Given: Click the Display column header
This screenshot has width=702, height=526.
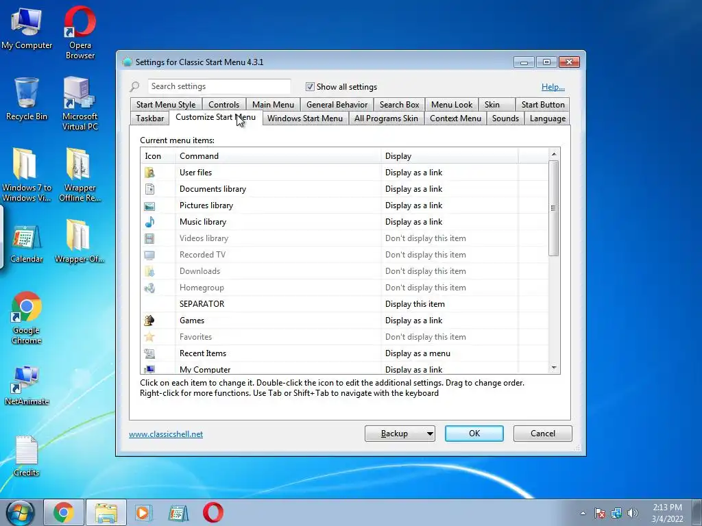Looking at the screenshot, I should (450, 156).
